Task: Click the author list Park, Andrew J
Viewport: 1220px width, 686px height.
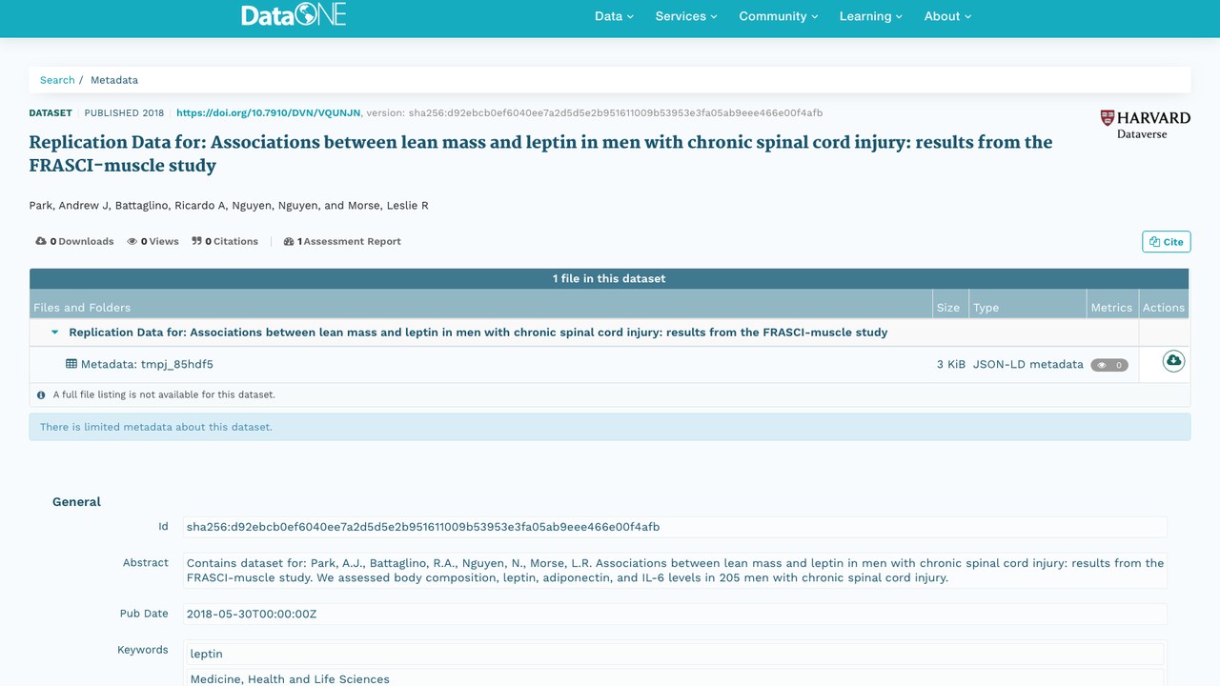Action: click(229, 205)
